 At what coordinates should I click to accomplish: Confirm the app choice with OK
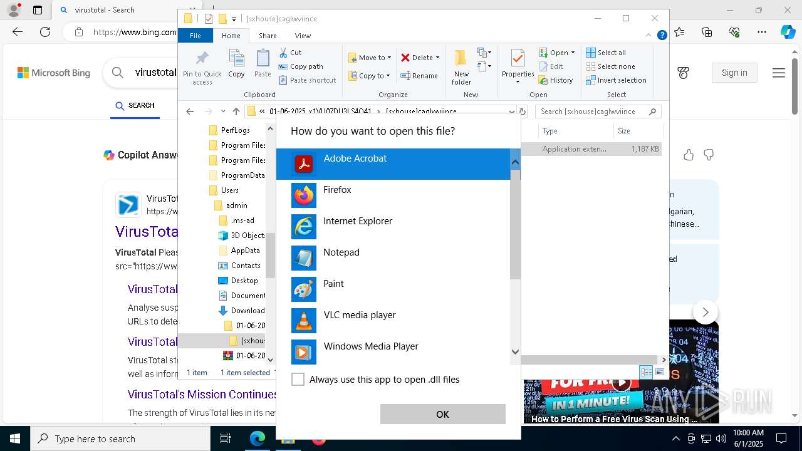[442, 414]
